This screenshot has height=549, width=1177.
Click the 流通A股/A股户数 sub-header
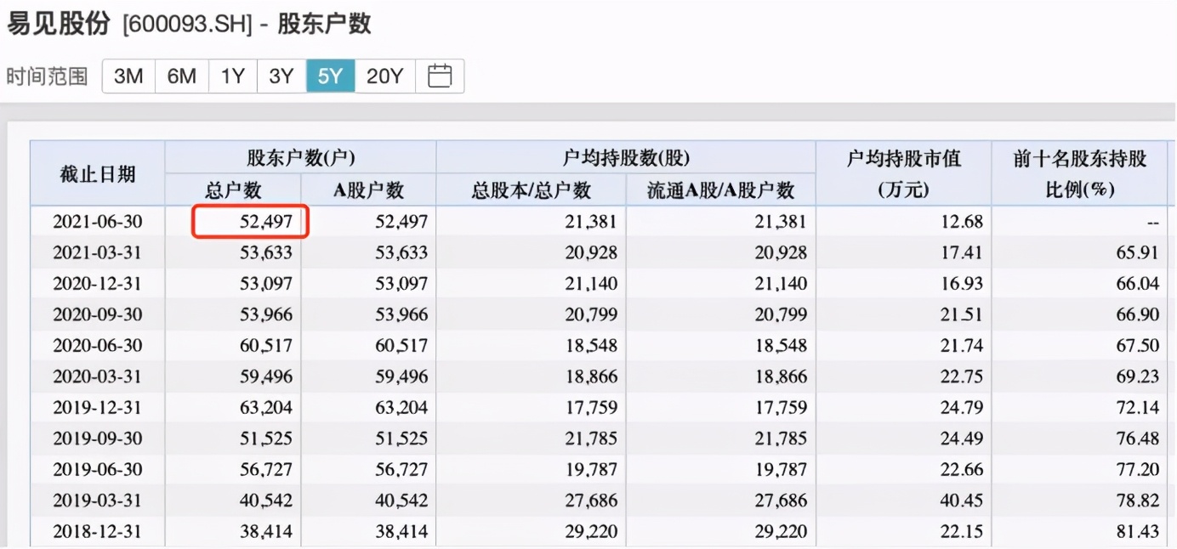coord(721,190)
